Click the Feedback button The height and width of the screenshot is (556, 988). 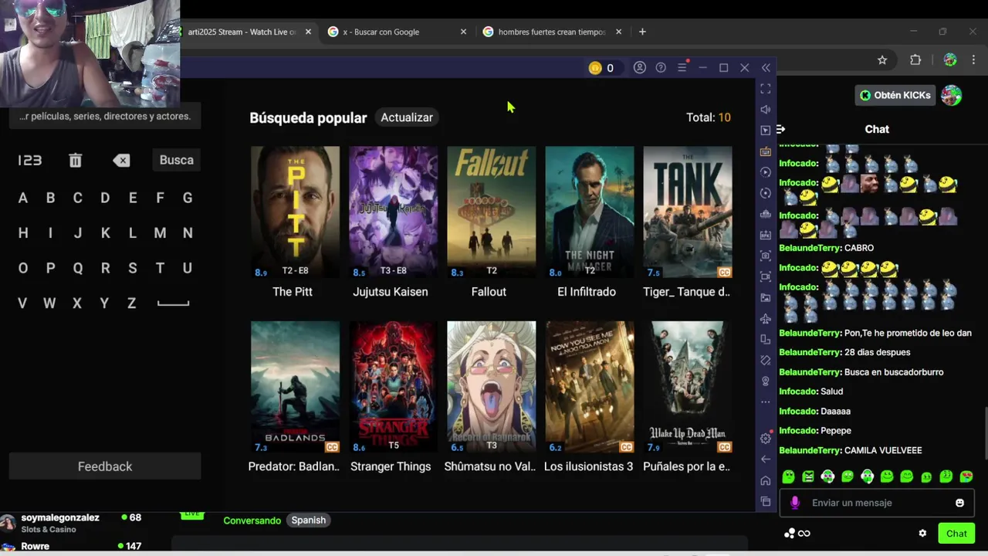tap(105, 466)
